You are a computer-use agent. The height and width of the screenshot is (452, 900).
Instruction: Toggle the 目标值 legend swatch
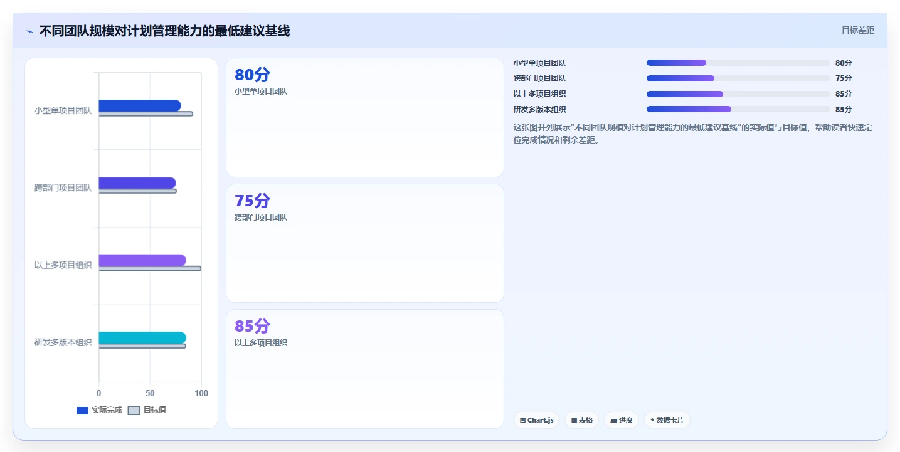134,411
